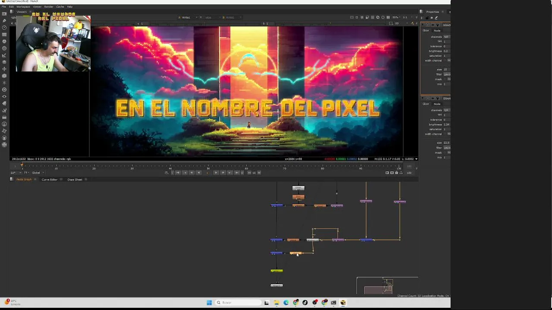Open the Cache menu

coord(60,7)
